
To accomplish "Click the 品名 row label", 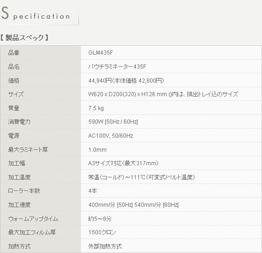I will click(14, 67).
